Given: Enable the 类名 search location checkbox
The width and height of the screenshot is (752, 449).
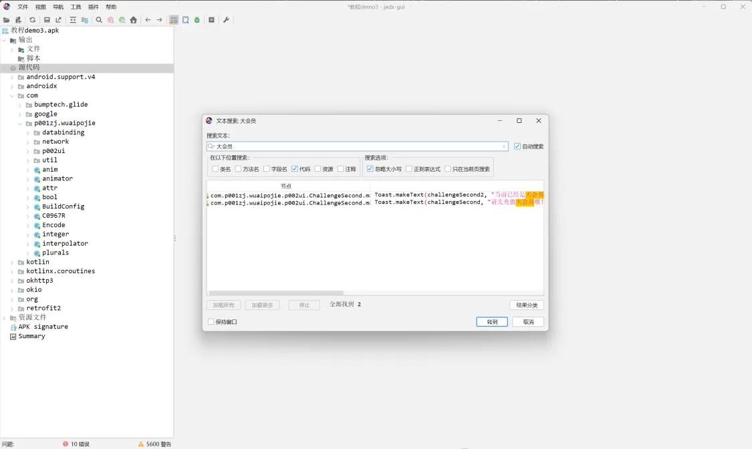Looking at the screenshot, I should point(215,168).
